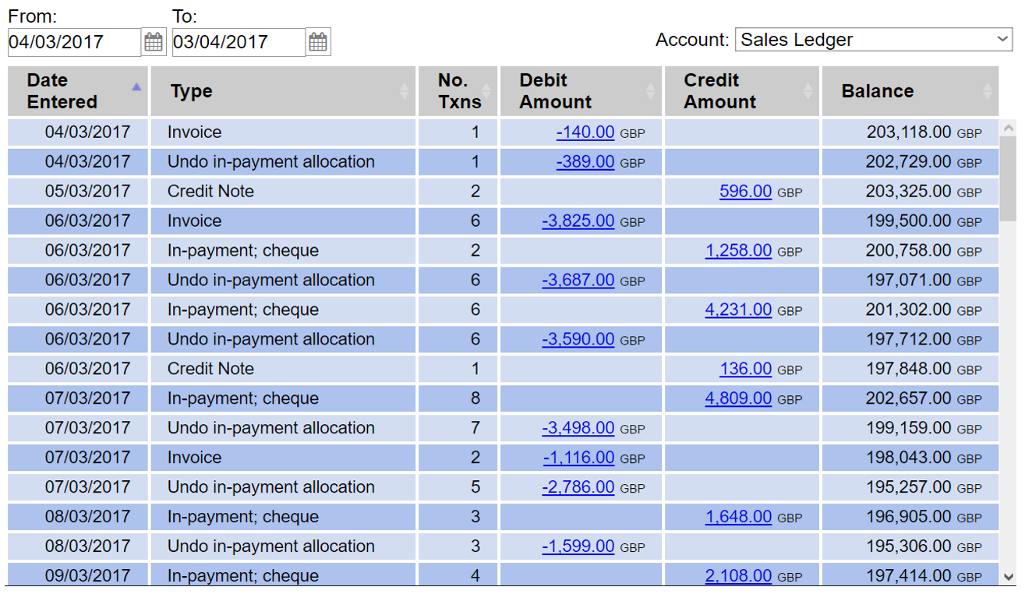Select the balance 200,758.00 cell

coord(910,251)
